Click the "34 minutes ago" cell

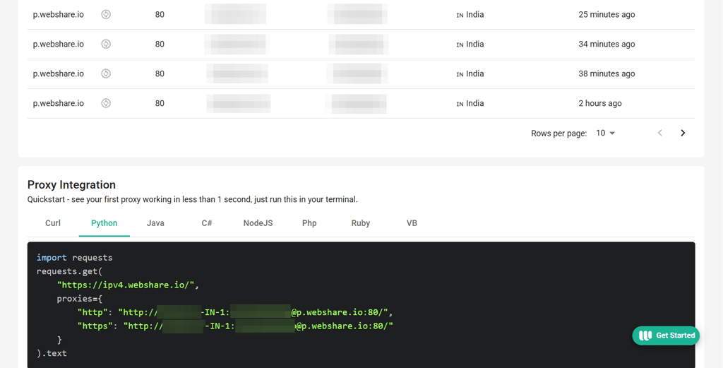coord(607,44)
